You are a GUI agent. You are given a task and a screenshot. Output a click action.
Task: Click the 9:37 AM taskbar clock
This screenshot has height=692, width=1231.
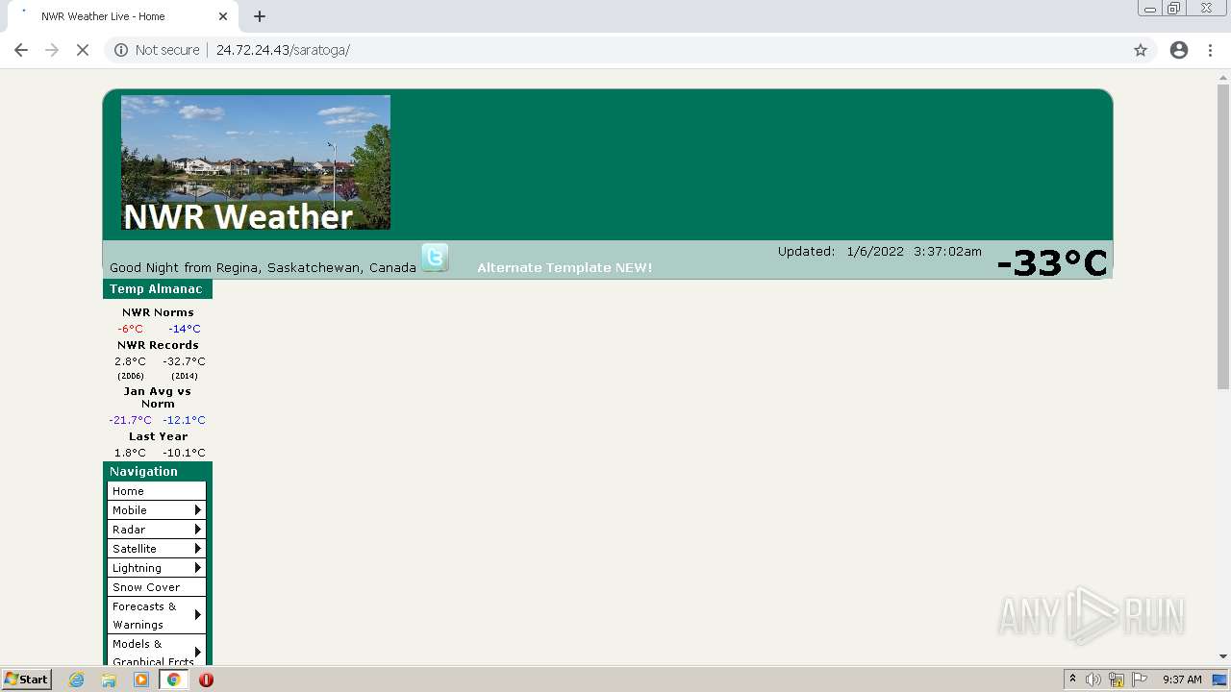tap(1182, 680)
